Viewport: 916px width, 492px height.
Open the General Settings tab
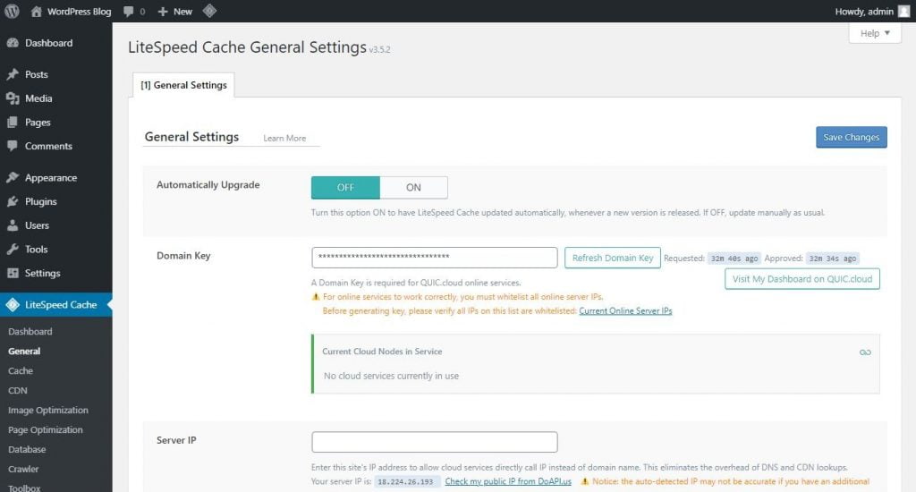183,85
